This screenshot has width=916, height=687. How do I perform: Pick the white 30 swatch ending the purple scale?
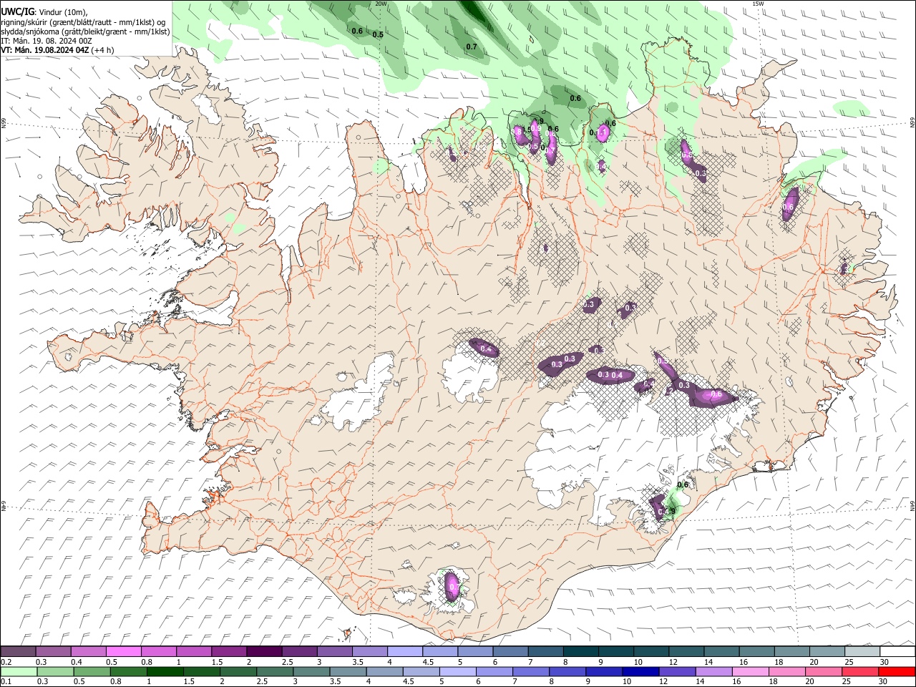pos(898,651)
